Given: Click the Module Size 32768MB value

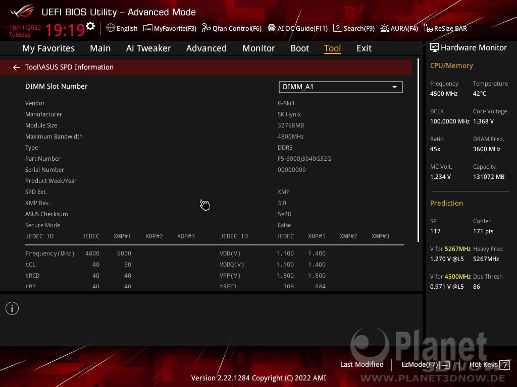Looking at the screenshot, I should pyautogui.click(x=291, y=125).
